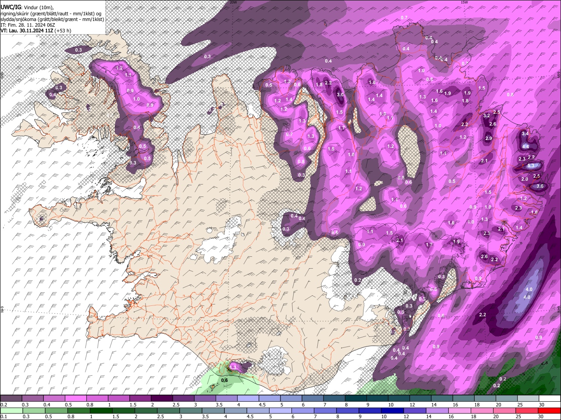Click the 3.6 precipitation value on the map
This screenshot has width=561, height=420.
pyautogui.click(x=540, y=186)
